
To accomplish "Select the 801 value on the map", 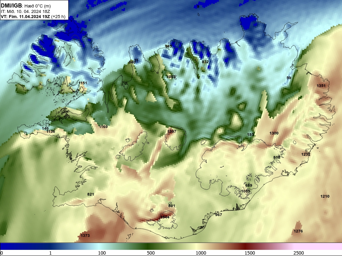I will pyautogui.click(x=172, y=206).
